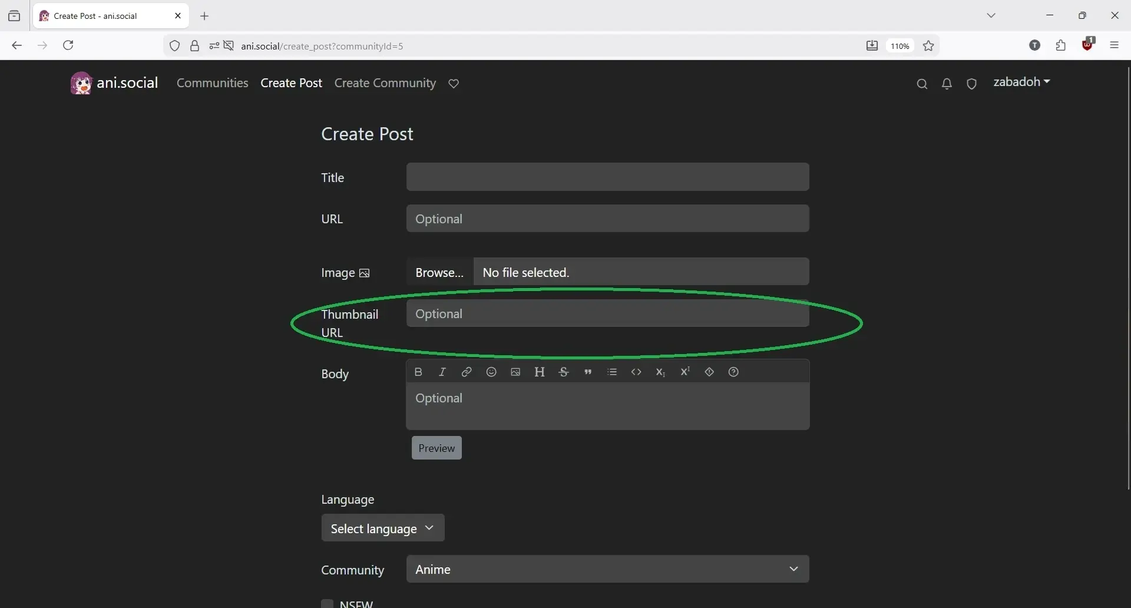Expand the Select language dropdown
Image resolution: width=1131 pixels, height=608 pixels.
(x=383, y=528)
